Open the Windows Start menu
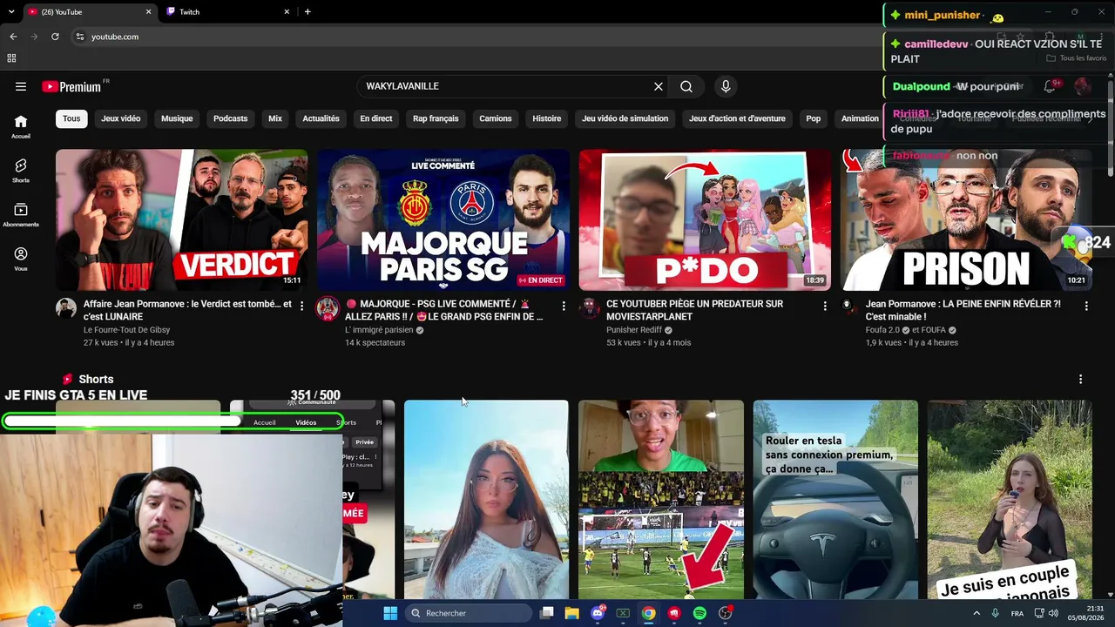Image resolution: width=1115 pixels, height=627 pixels. click(390, 613)
